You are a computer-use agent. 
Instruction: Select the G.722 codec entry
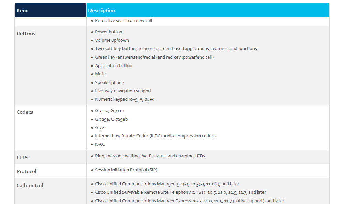101,128
